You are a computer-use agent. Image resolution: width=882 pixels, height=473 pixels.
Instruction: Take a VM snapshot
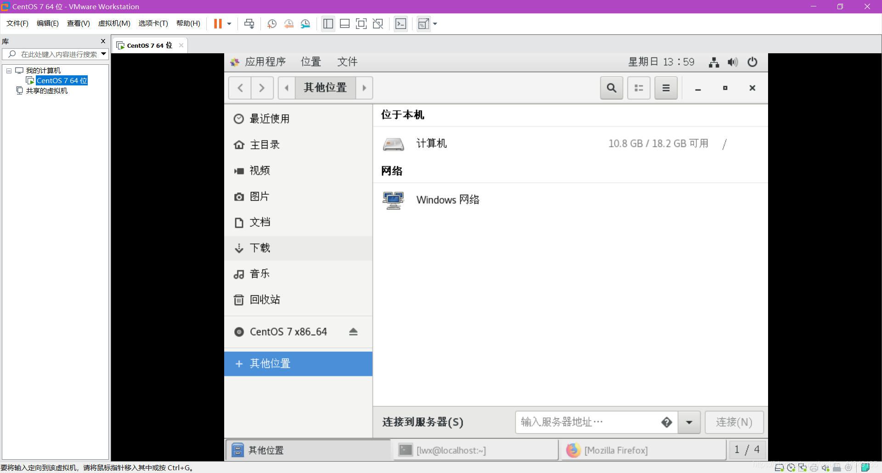coord(271,24)
